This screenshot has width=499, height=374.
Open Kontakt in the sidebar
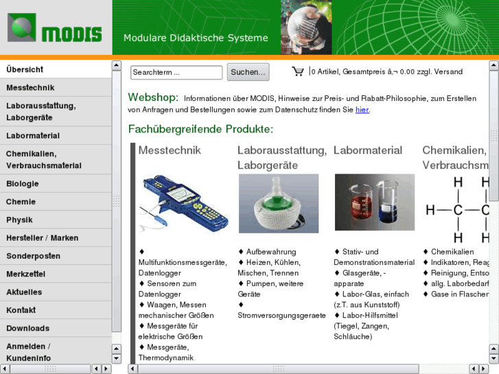[x=56, y=310]
